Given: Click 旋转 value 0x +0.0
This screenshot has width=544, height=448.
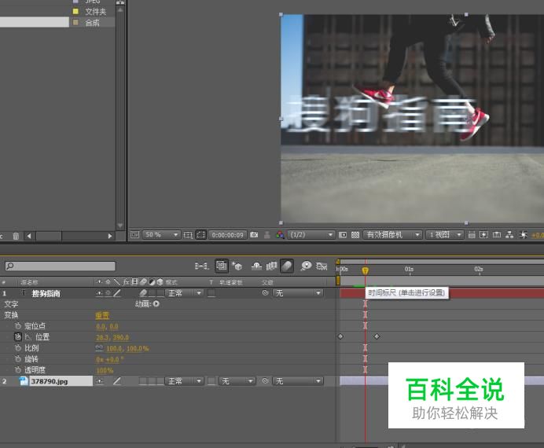Looking at the screenshot, I should (x=109, y=360).
